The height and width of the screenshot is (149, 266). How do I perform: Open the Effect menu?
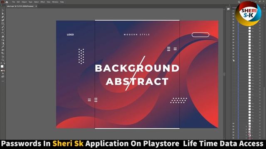tap(42, 2)
